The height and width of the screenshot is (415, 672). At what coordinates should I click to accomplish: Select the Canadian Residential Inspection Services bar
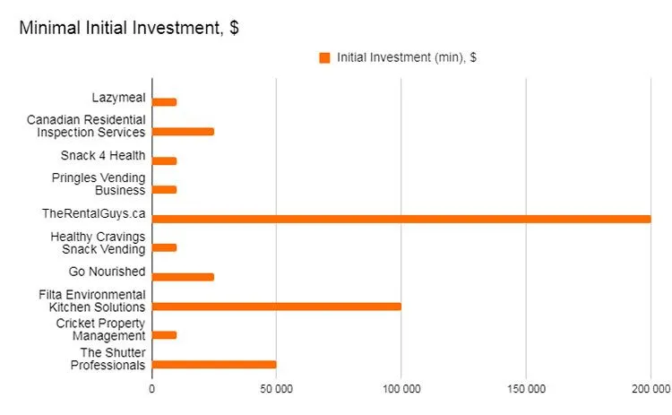[183, 132]
